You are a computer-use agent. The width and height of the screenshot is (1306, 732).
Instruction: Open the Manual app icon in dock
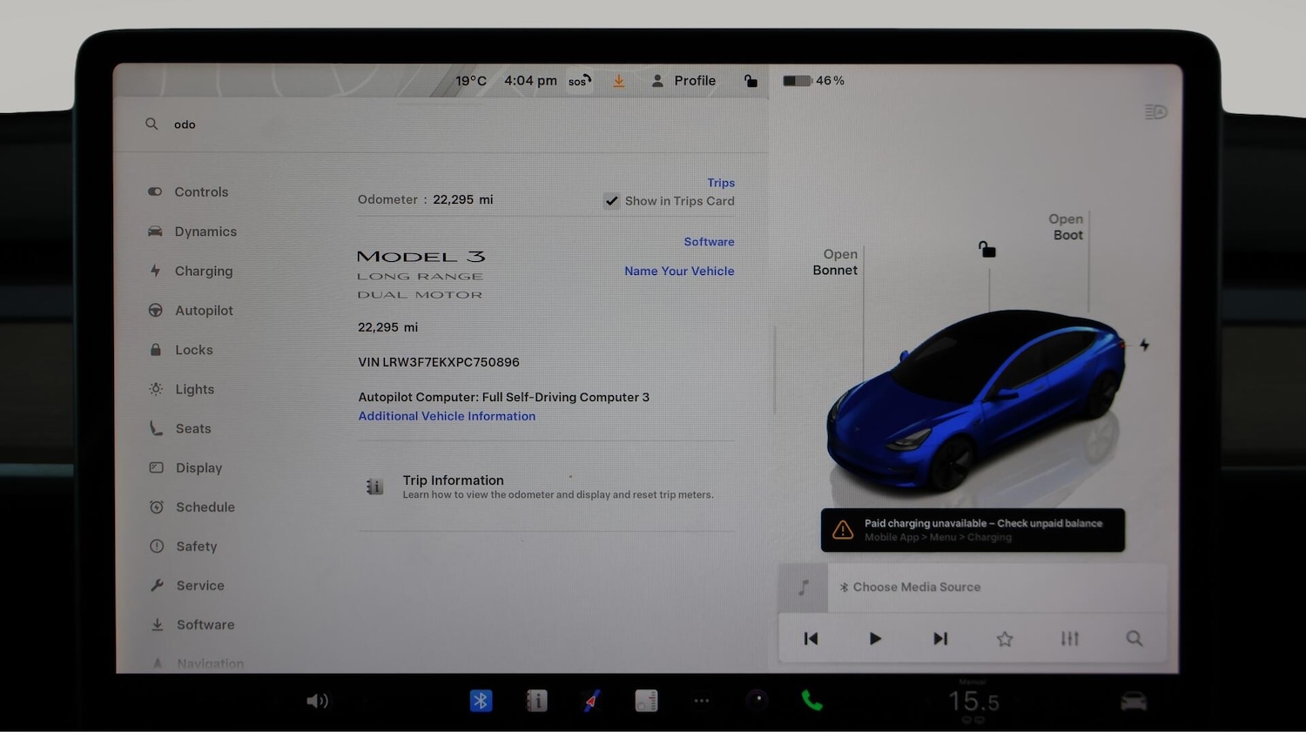(537, 701)
